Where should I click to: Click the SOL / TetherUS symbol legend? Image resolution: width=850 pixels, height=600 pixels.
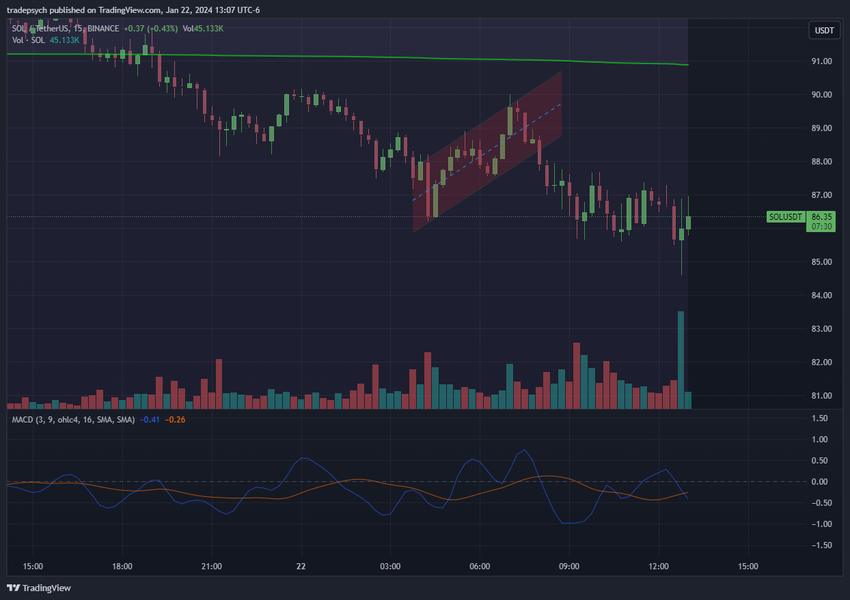click(x=65, y=29)
